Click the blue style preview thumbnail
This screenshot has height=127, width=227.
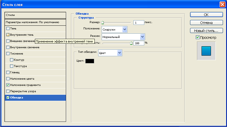206,51
